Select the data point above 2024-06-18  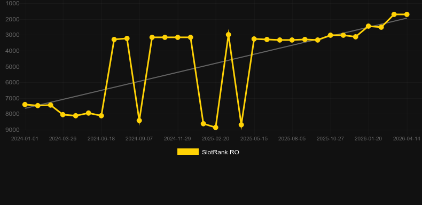101,116
